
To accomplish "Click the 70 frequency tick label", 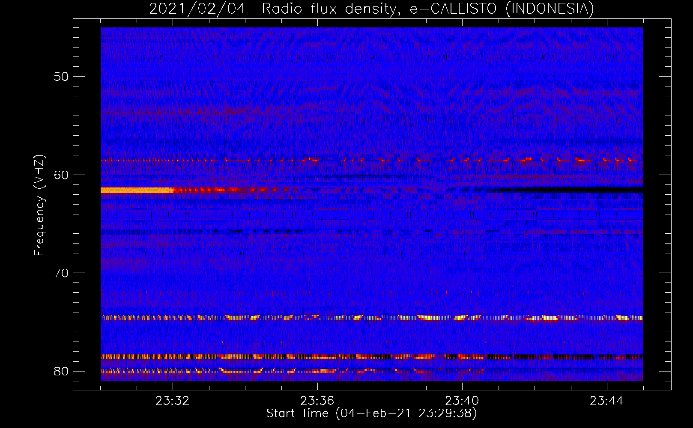I will point(61,273).
